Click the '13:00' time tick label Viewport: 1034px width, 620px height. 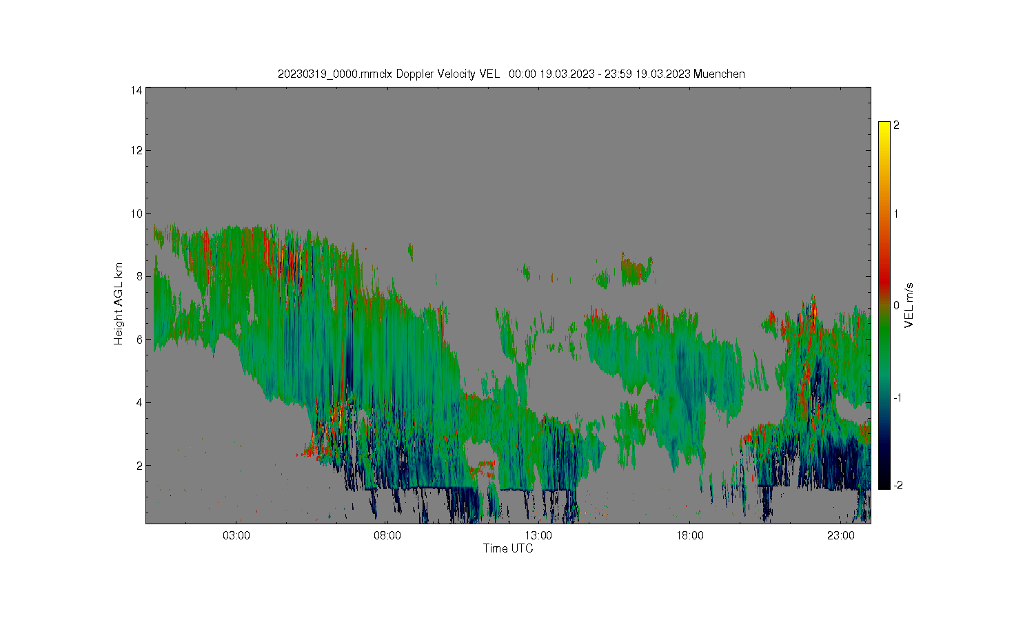[x=538, y=535]
